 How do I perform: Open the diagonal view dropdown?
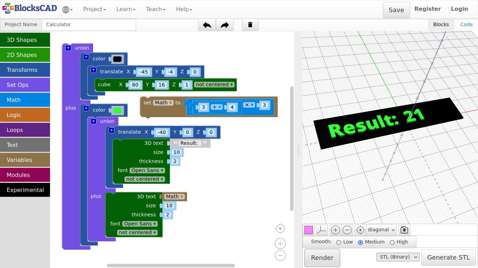(381, 230)
